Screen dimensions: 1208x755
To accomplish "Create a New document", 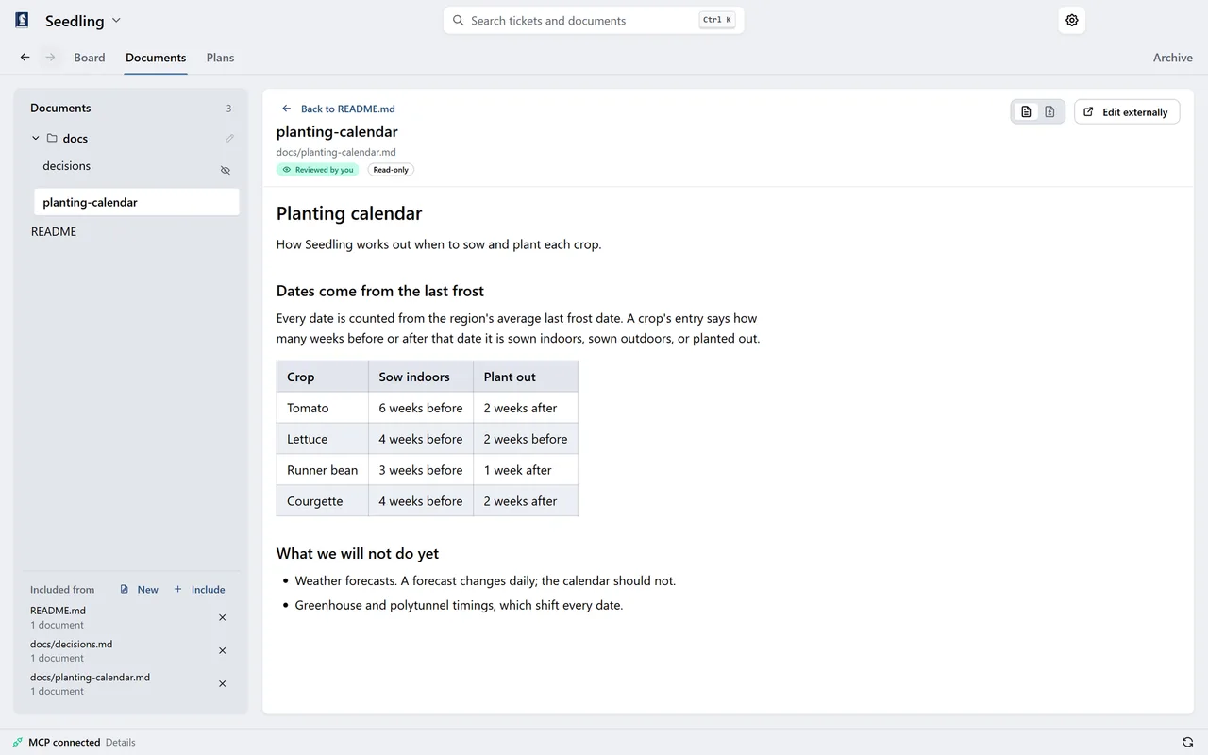I will click(139, 590).
